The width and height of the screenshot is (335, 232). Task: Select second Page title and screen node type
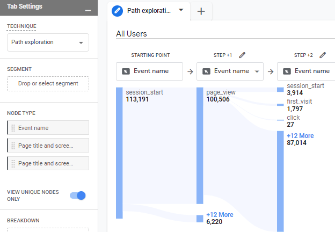click(x=48, y=163)
